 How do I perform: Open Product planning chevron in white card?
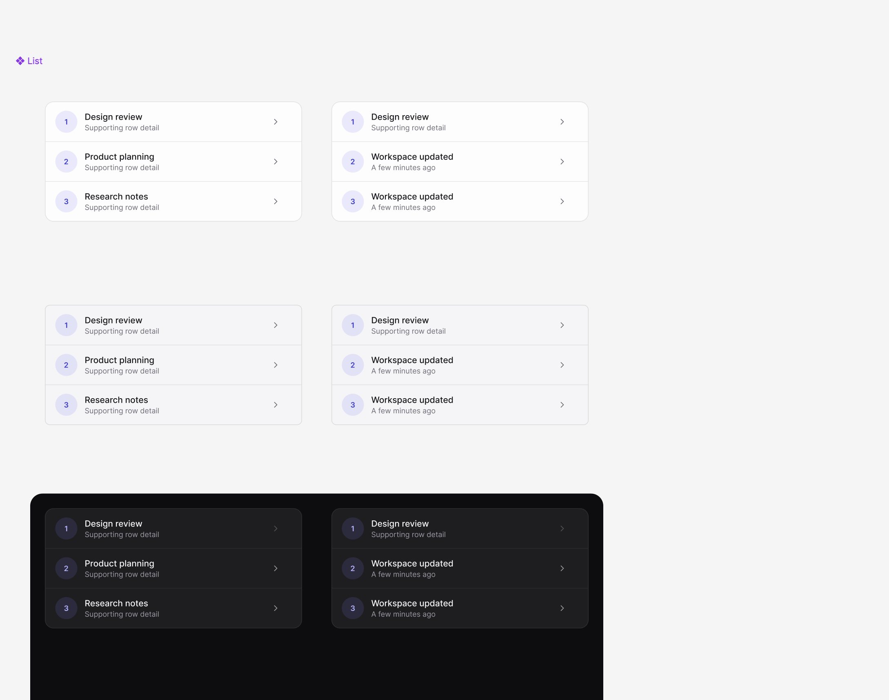276,161
